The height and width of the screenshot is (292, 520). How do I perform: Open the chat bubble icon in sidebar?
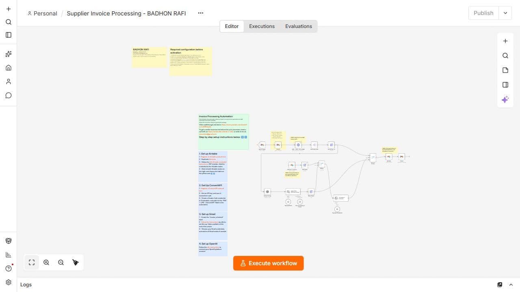(9, 95)
